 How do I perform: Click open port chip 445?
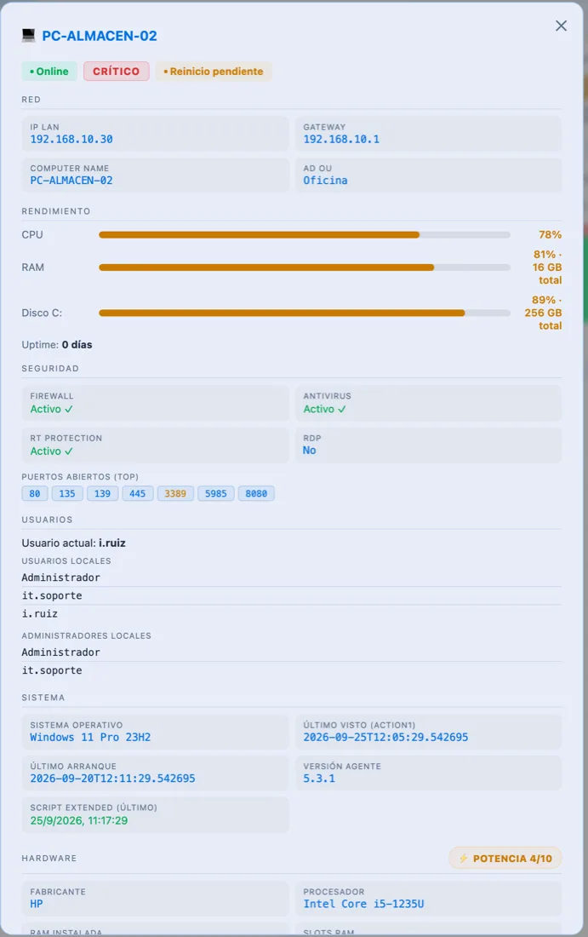pyautogui.click(x=137, y=493)
